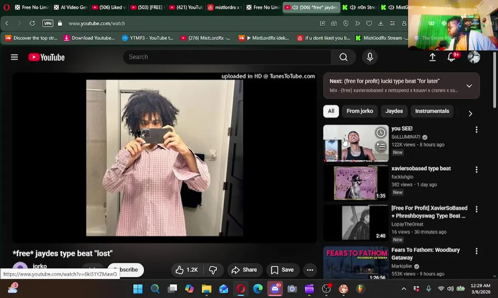
Task: Open 'Discover the top str...' bookmark
Action: tap(31, 38)
